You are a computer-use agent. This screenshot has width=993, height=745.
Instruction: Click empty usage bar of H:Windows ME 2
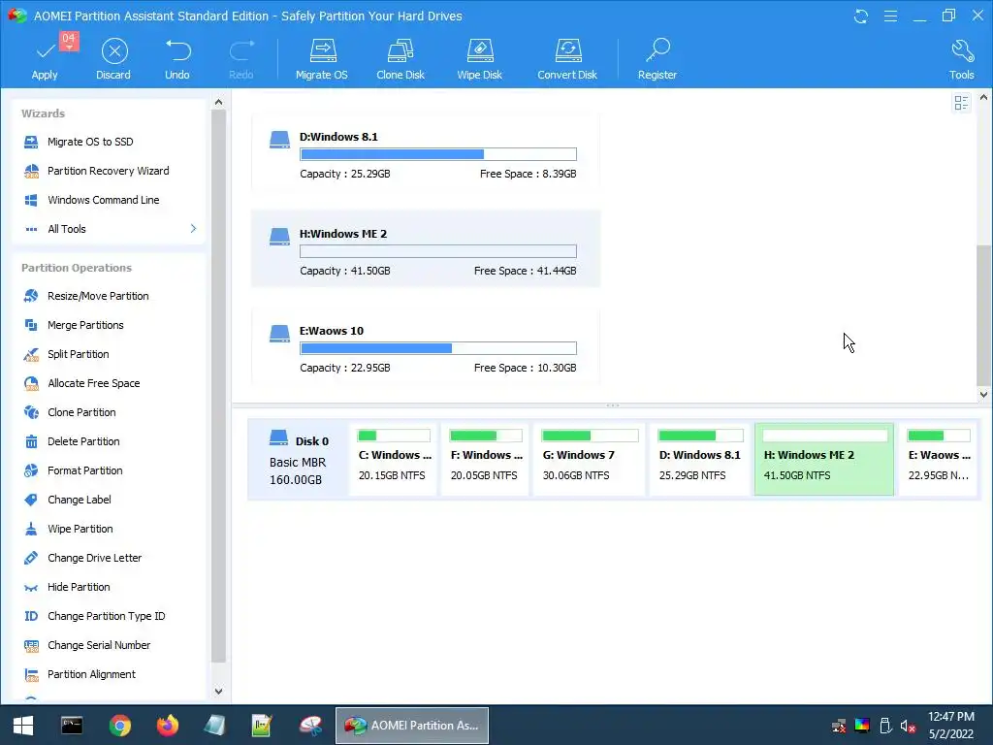pos(438,251)
